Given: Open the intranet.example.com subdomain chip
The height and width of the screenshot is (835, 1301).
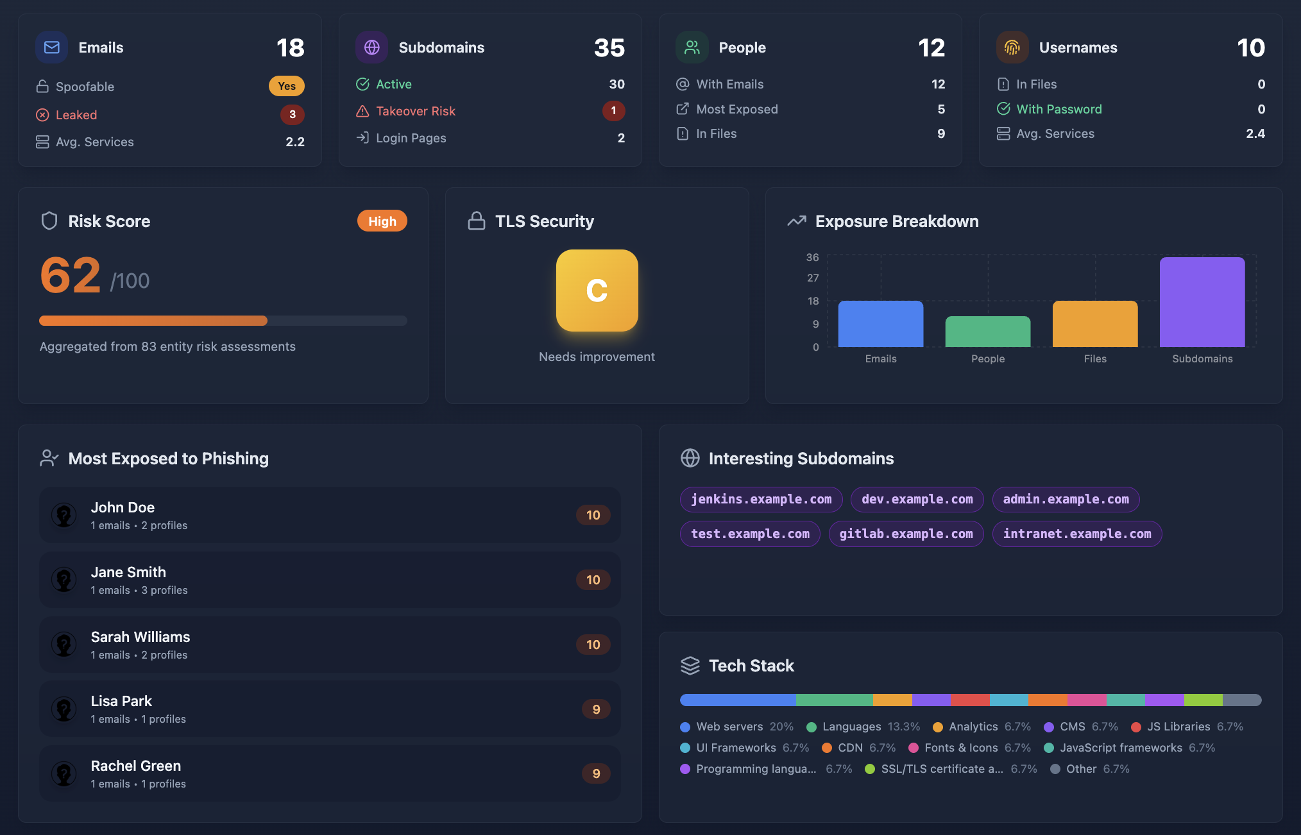Looking at the screenshot, I should [1077, 534].
